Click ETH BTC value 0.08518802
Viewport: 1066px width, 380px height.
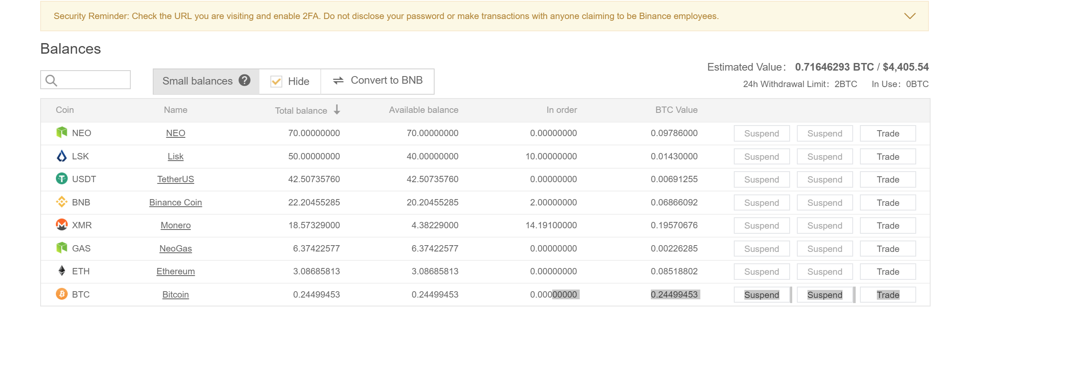pos(674,271)
